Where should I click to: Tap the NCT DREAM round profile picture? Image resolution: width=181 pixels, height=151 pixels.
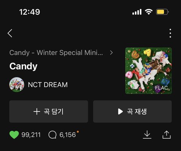coord(17,85)
